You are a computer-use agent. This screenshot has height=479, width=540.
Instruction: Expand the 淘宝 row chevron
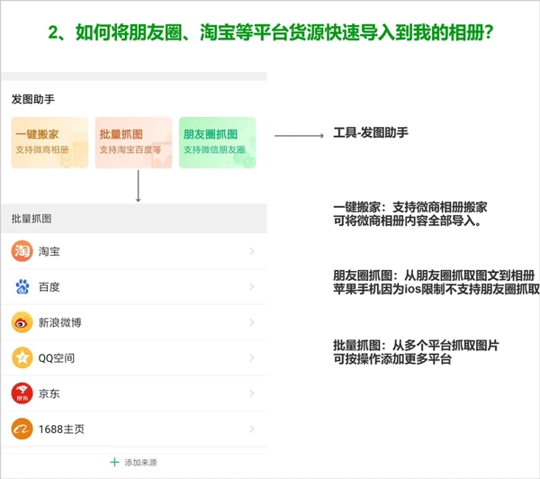click(252, 251)
